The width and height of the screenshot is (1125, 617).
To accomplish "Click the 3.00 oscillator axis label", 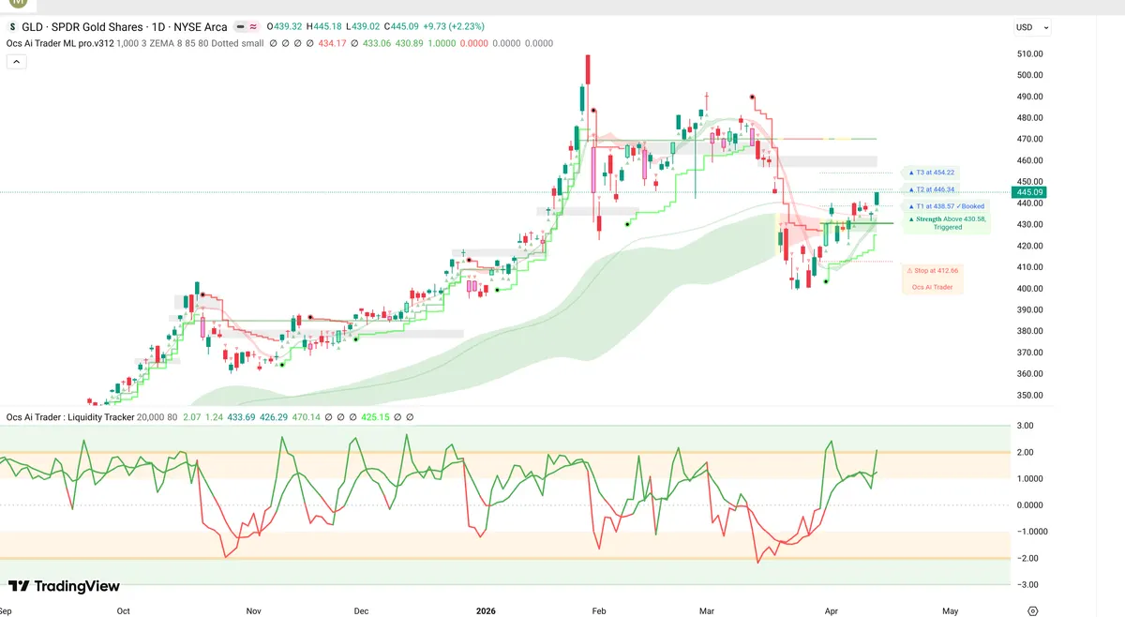I will coord(1027,426).
